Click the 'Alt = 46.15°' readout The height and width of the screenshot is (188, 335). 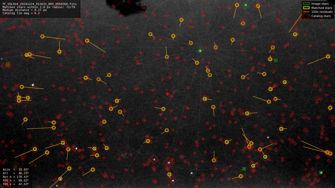pos(16,173)
